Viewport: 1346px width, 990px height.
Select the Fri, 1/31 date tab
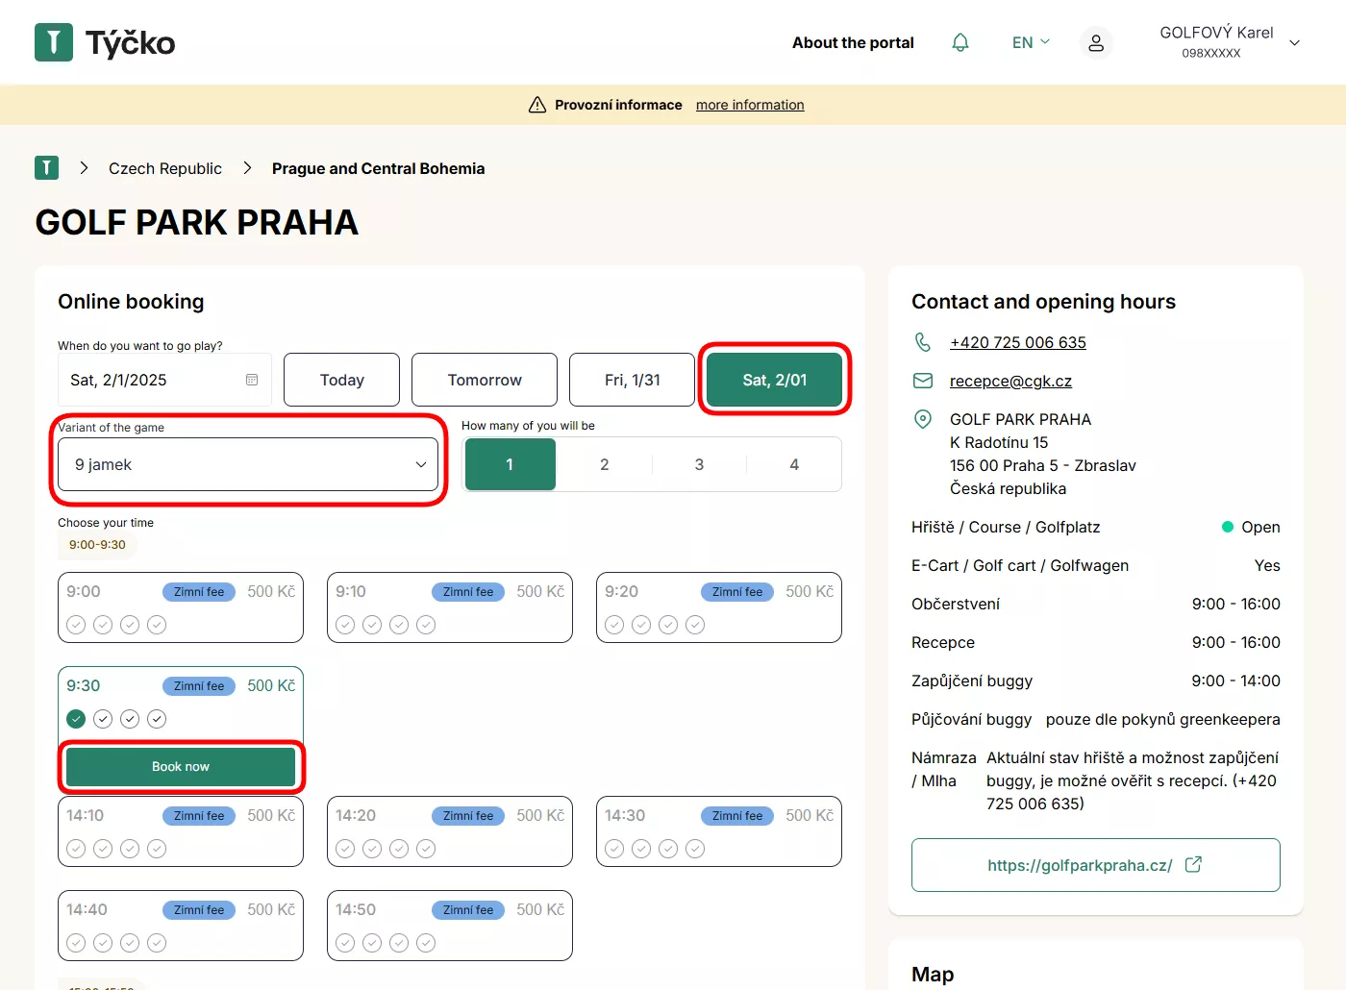pos(633,380)
